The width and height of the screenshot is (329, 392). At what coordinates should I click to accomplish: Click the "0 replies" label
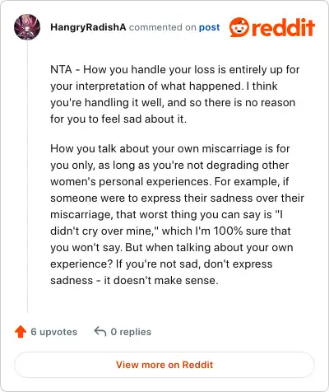tap(131, 332)
